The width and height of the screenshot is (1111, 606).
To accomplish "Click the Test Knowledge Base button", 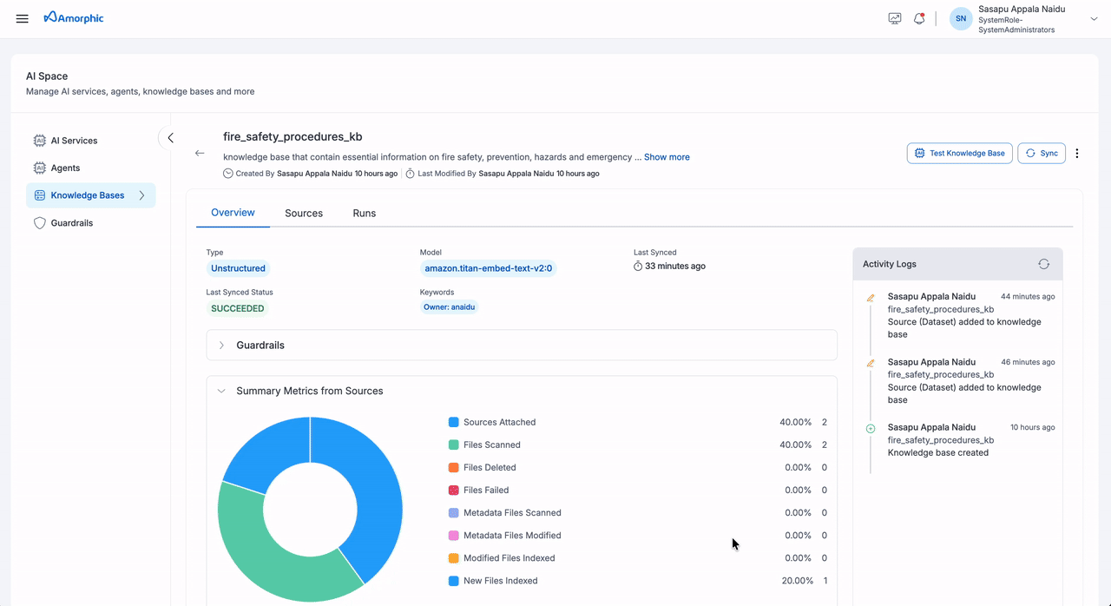I will (959, 153).
